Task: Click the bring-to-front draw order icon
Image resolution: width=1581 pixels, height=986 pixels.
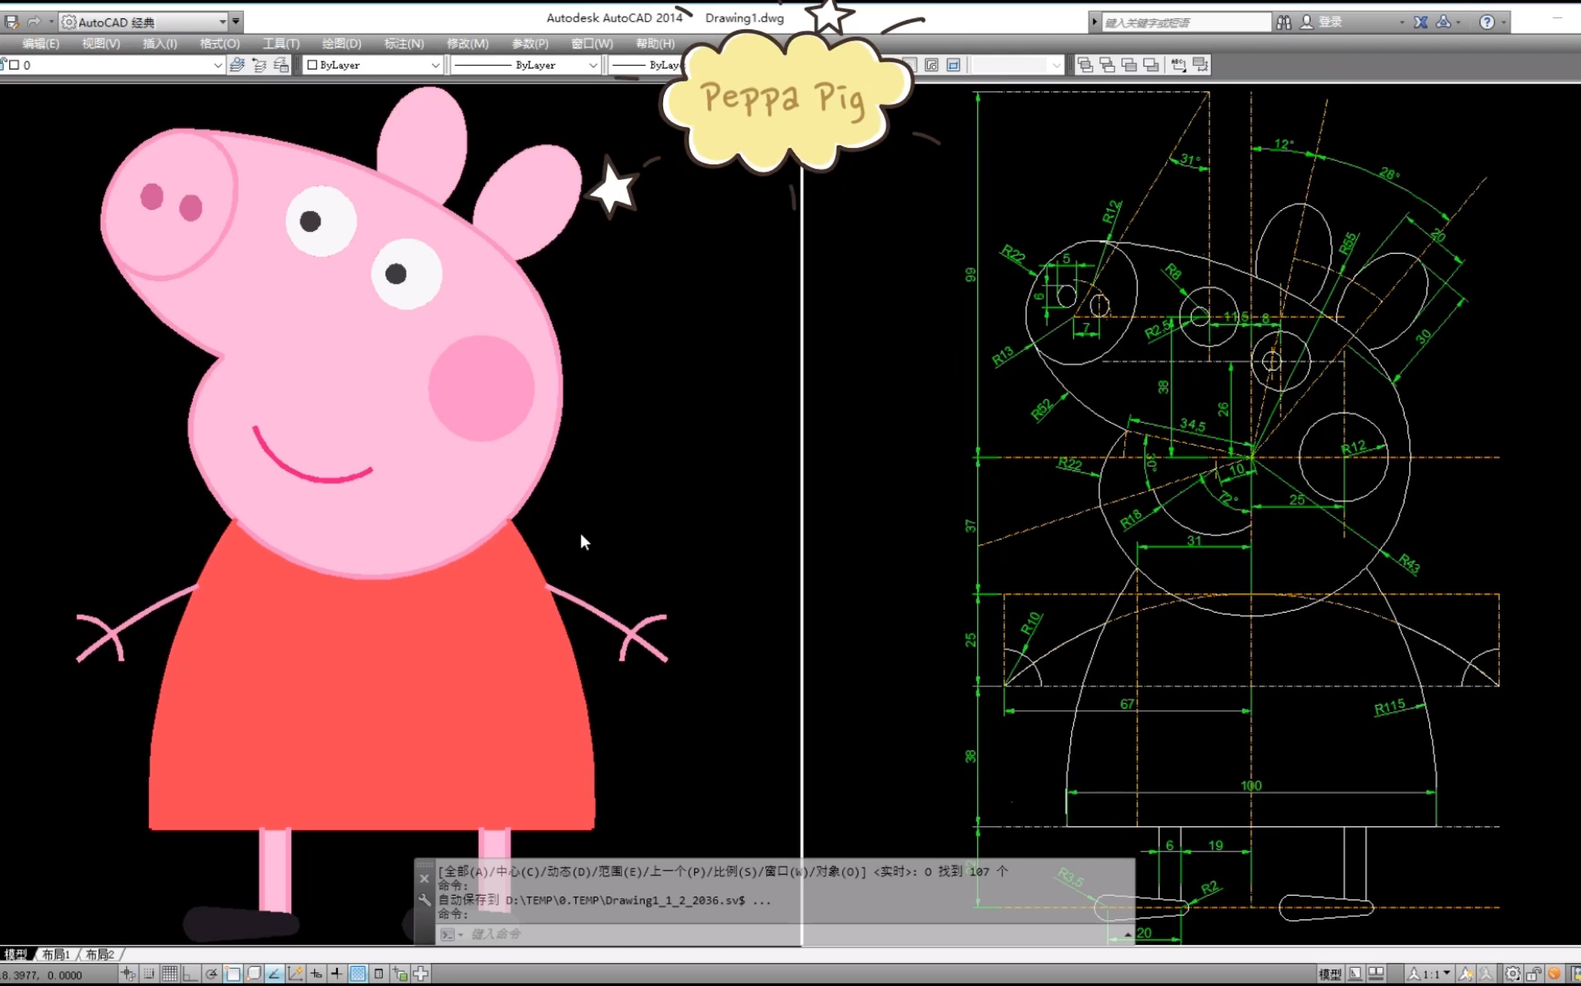Action: click(1086, 64)
